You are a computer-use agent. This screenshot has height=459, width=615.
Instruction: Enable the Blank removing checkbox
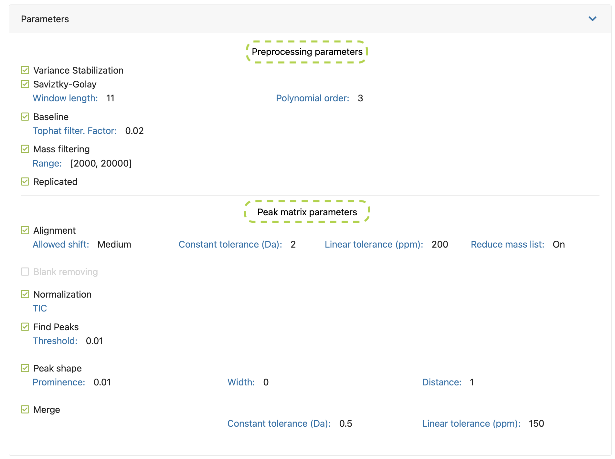[x=25, y=271]
